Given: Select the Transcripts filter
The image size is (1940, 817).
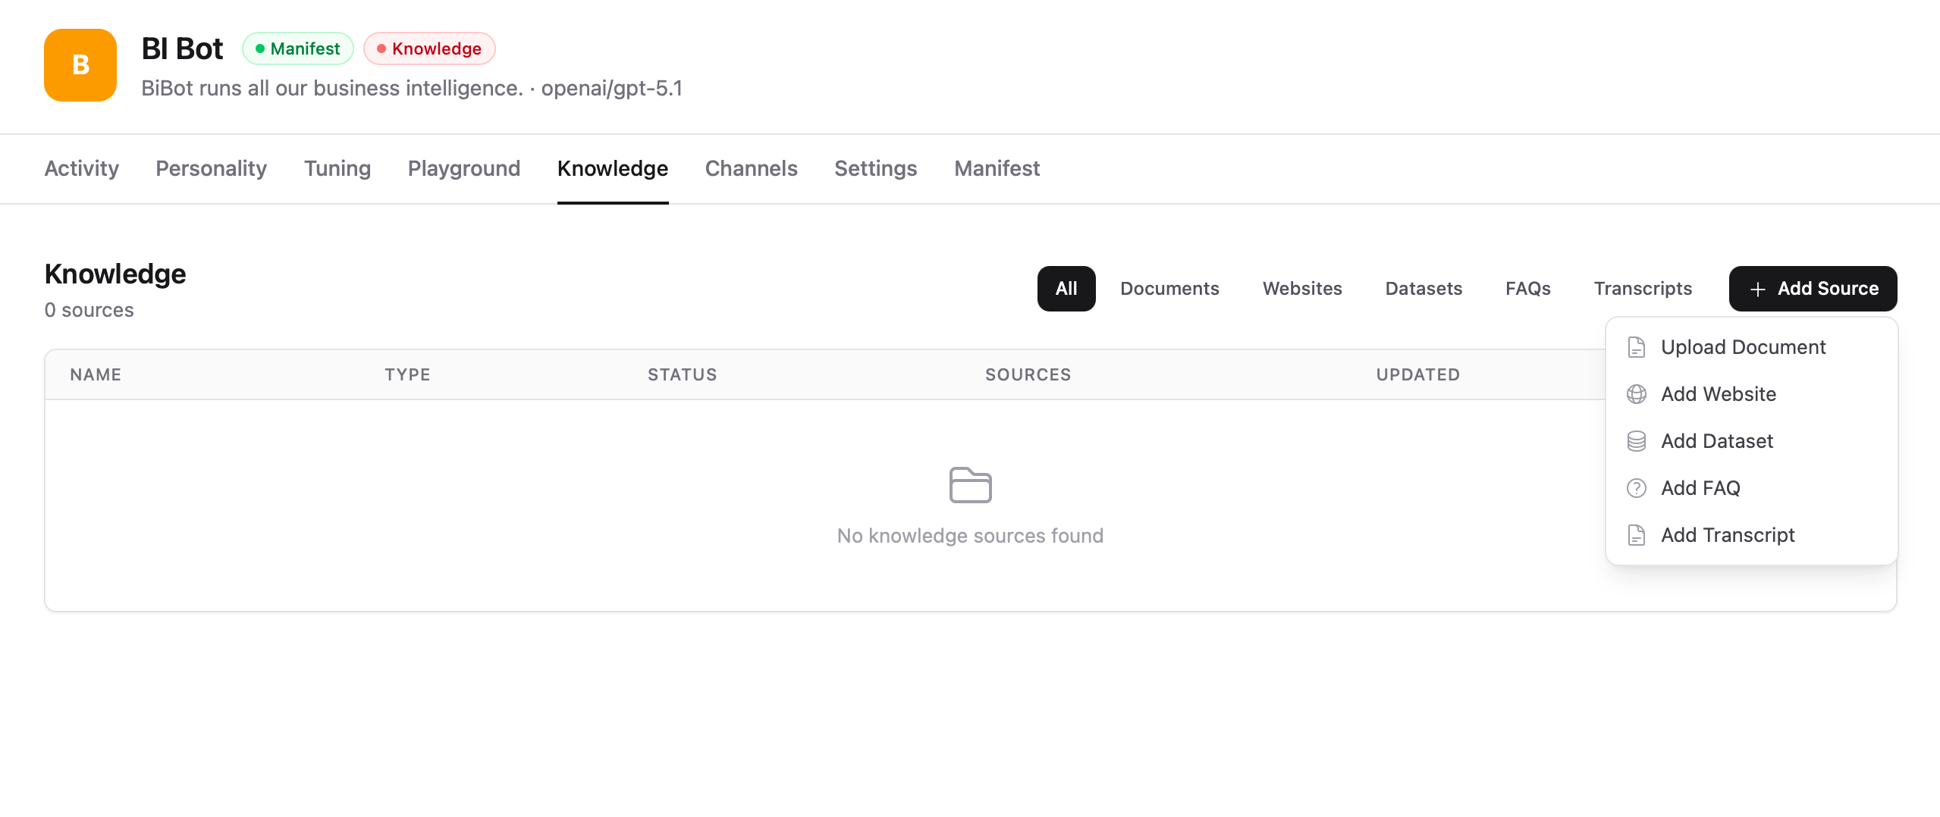Looking at the screenshot, I should [x=1642, y=288].
